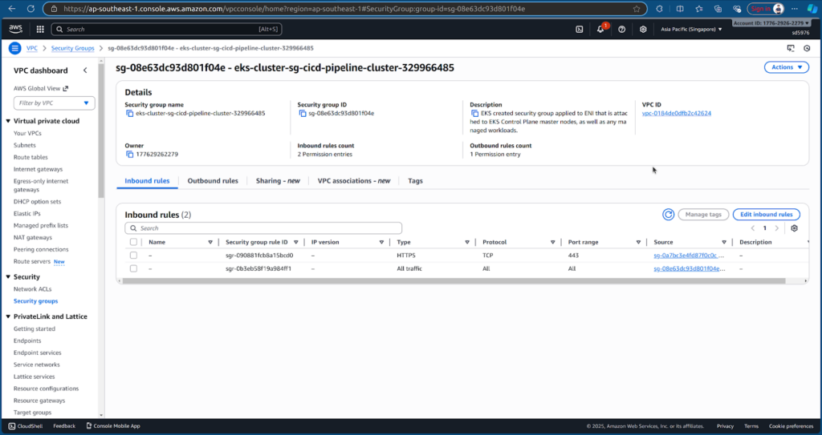Image resolution: width=822 pixels, height=435 pixels.
Task: Copy the security group ID value
Action: [303, 113]
